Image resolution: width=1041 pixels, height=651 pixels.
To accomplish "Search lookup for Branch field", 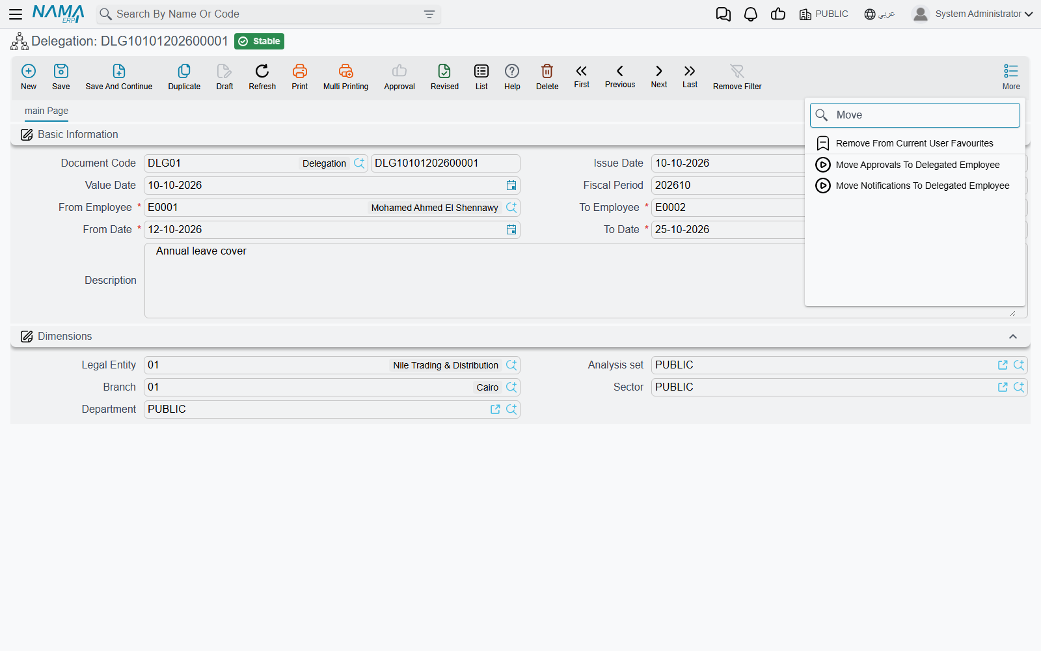I will [511, 387].
